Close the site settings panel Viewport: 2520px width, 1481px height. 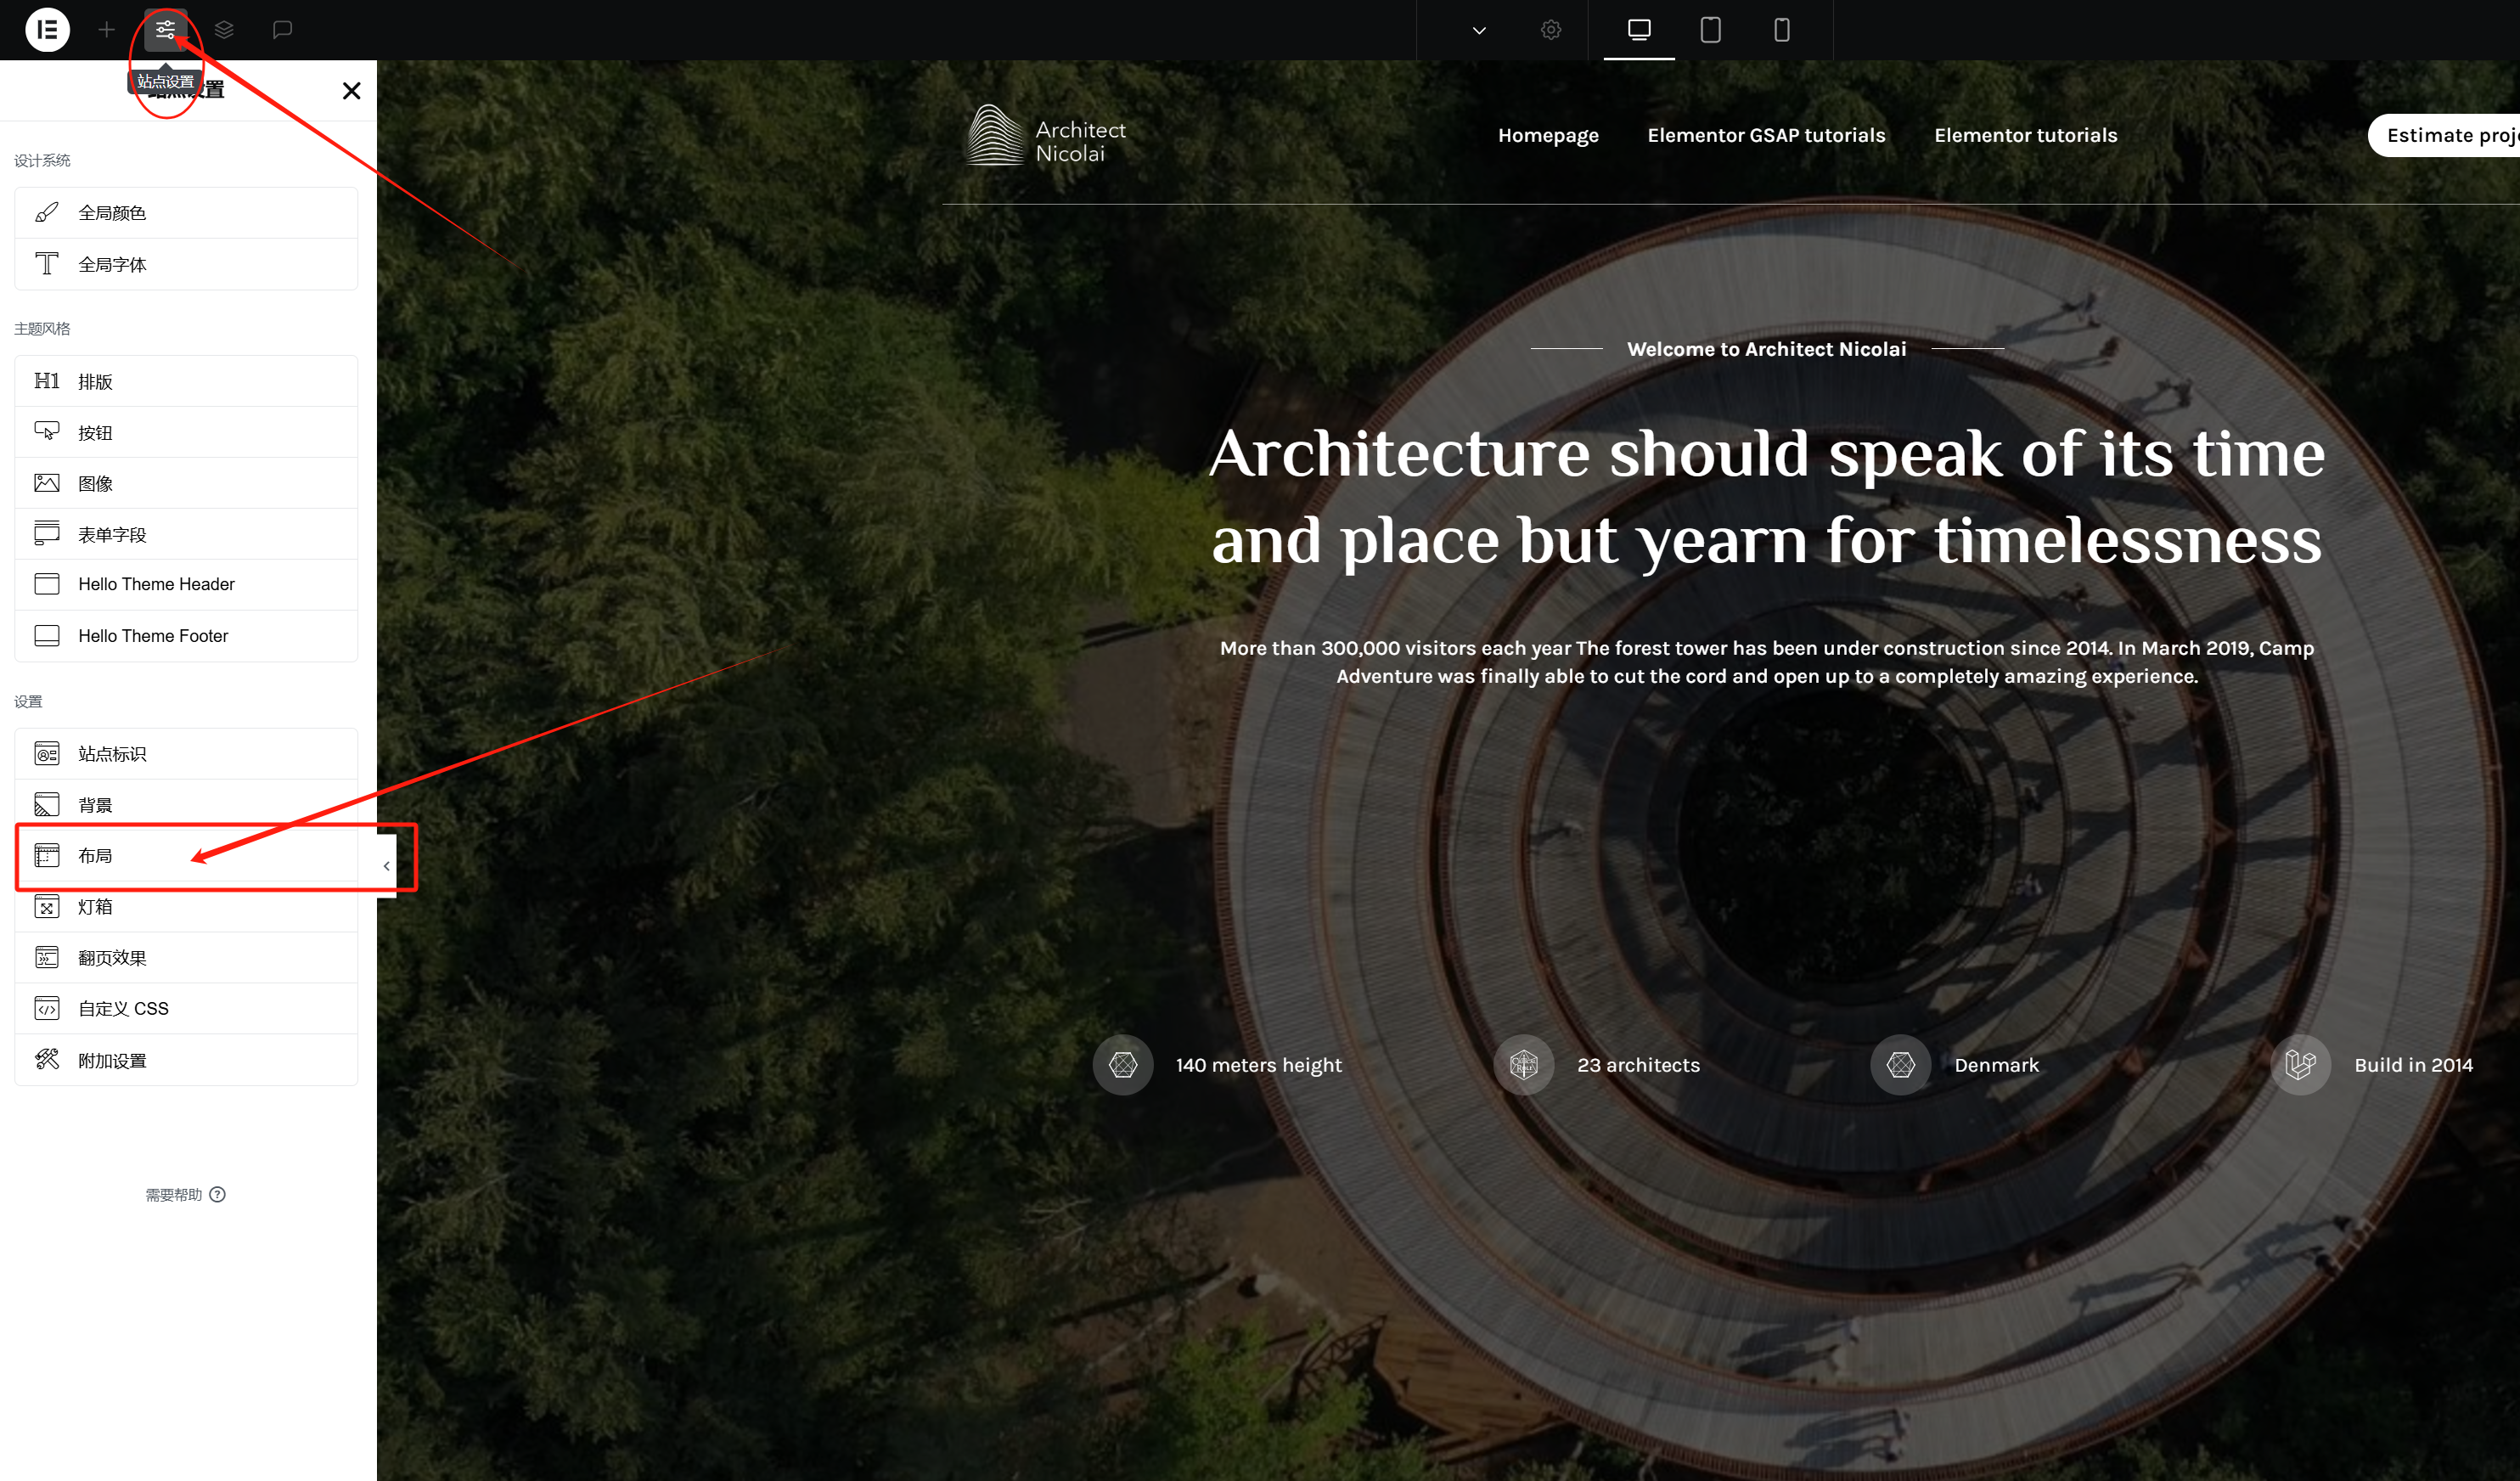point(351,91)
